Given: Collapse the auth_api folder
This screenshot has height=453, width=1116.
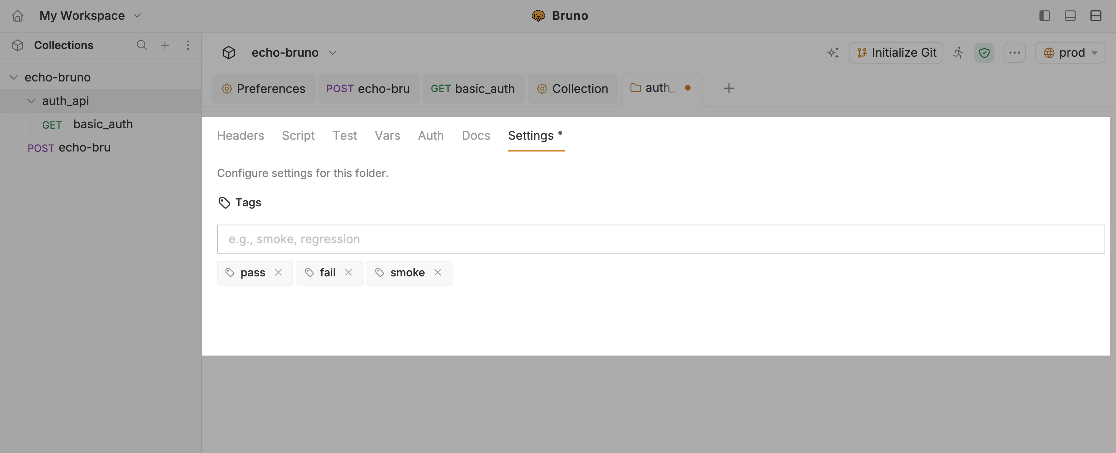Looking at the screenshot, I should [x=31, y=101].
